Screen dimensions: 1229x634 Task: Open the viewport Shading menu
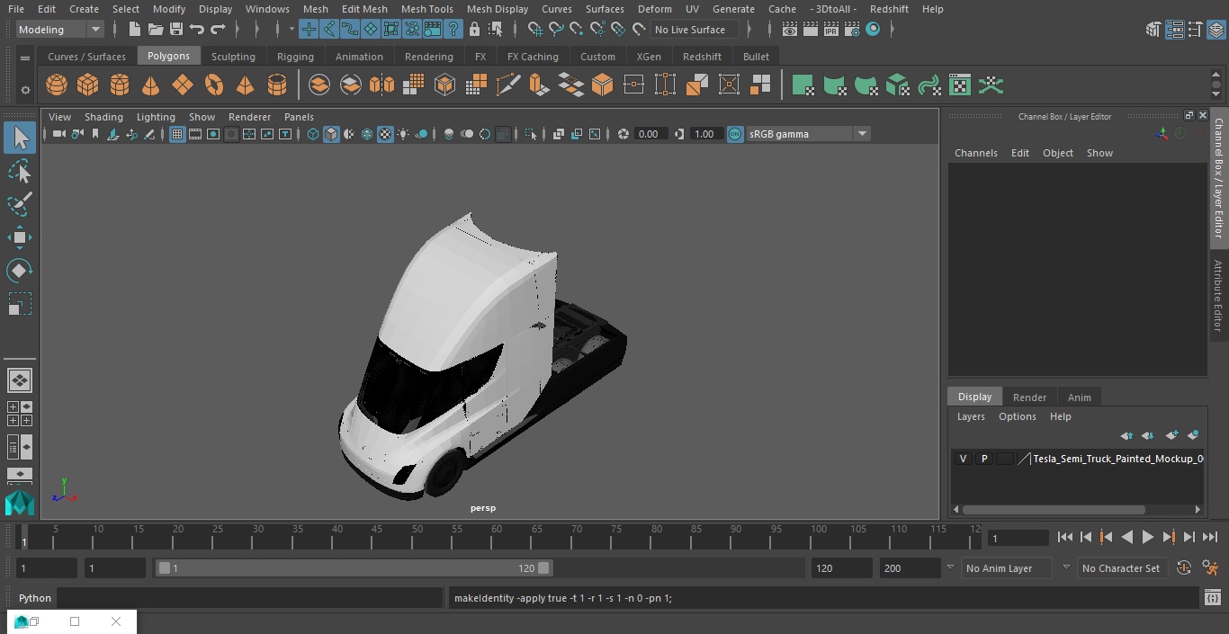tap(103, 117)
